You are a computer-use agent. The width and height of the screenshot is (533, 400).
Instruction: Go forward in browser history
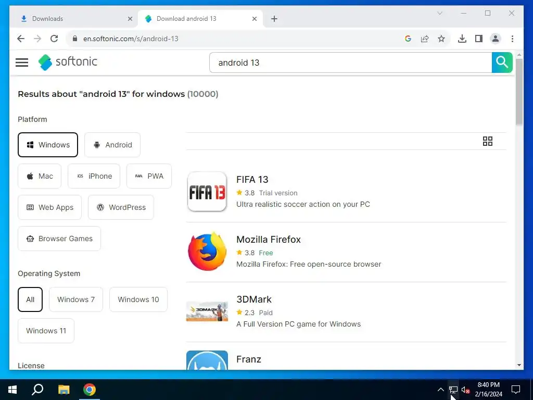37,39
